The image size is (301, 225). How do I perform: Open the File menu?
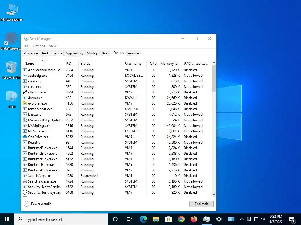point(26,46)
